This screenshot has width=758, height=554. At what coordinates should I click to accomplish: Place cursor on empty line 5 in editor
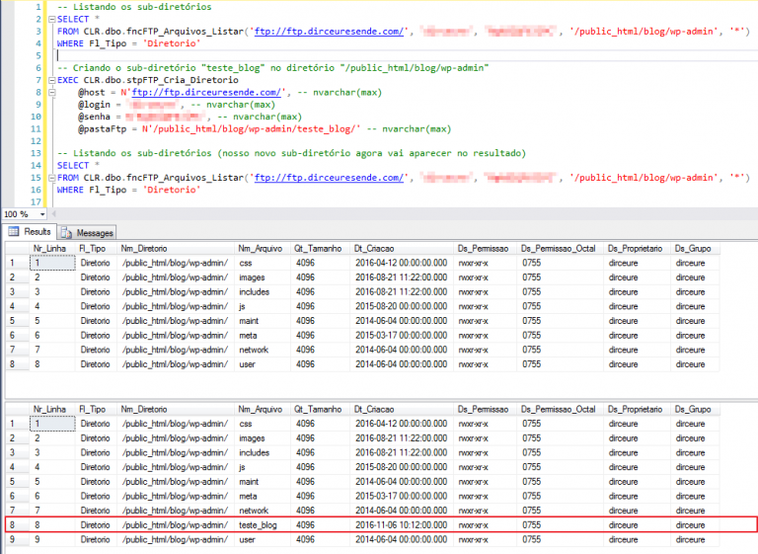[x=197, y=55]
